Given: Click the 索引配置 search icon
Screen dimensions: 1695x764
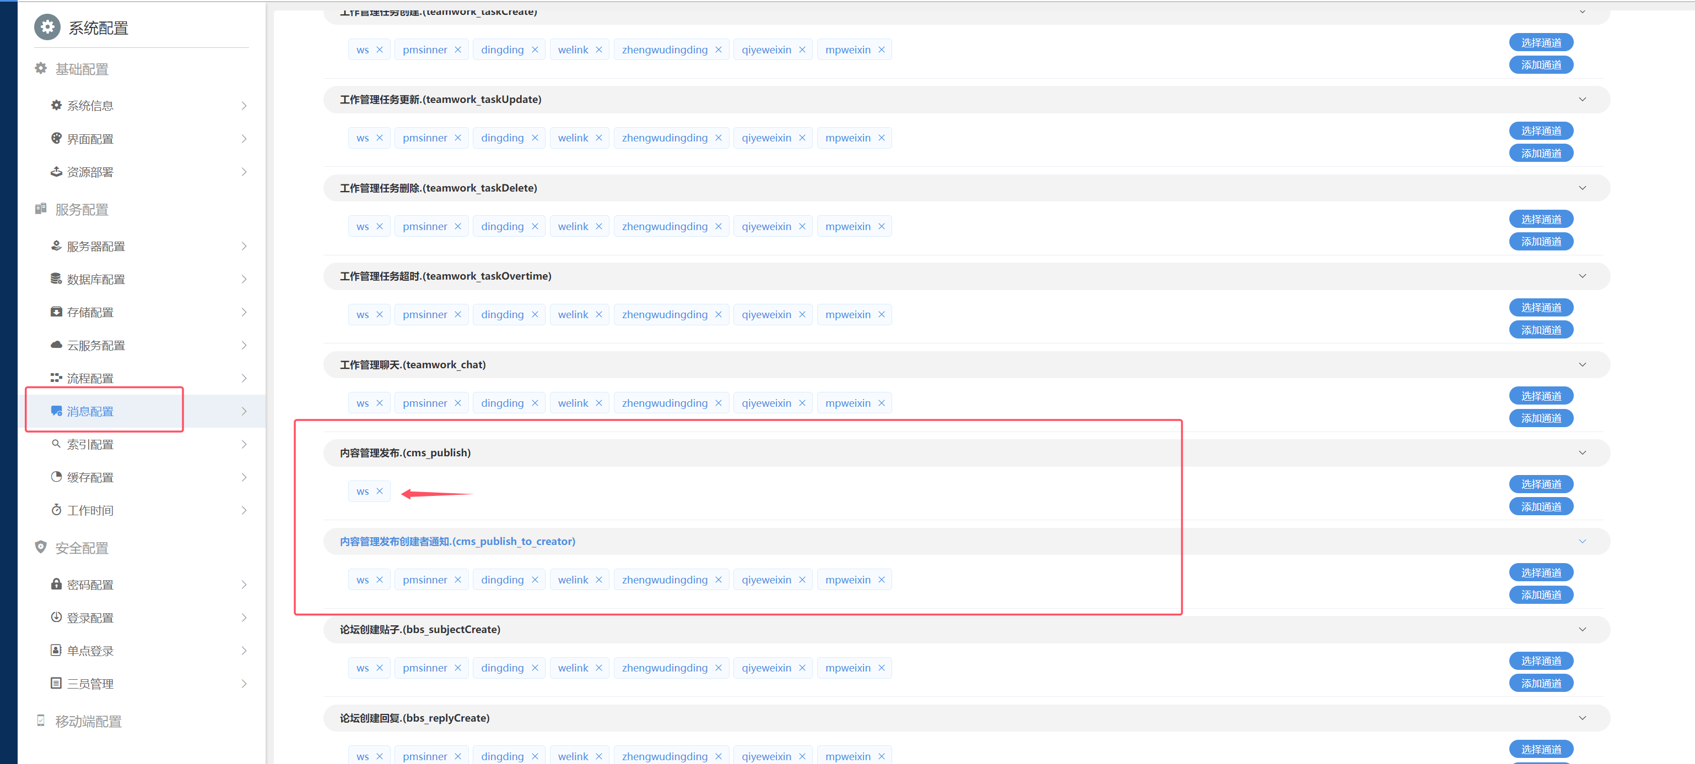Looking at the screenshot, I should click(x=56, y=444).
